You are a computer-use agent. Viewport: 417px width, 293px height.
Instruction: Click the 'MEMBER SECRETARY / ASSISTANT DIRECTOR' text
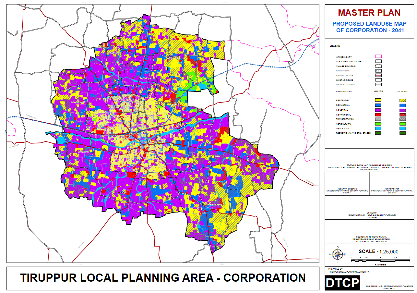[x=370, y=165]
